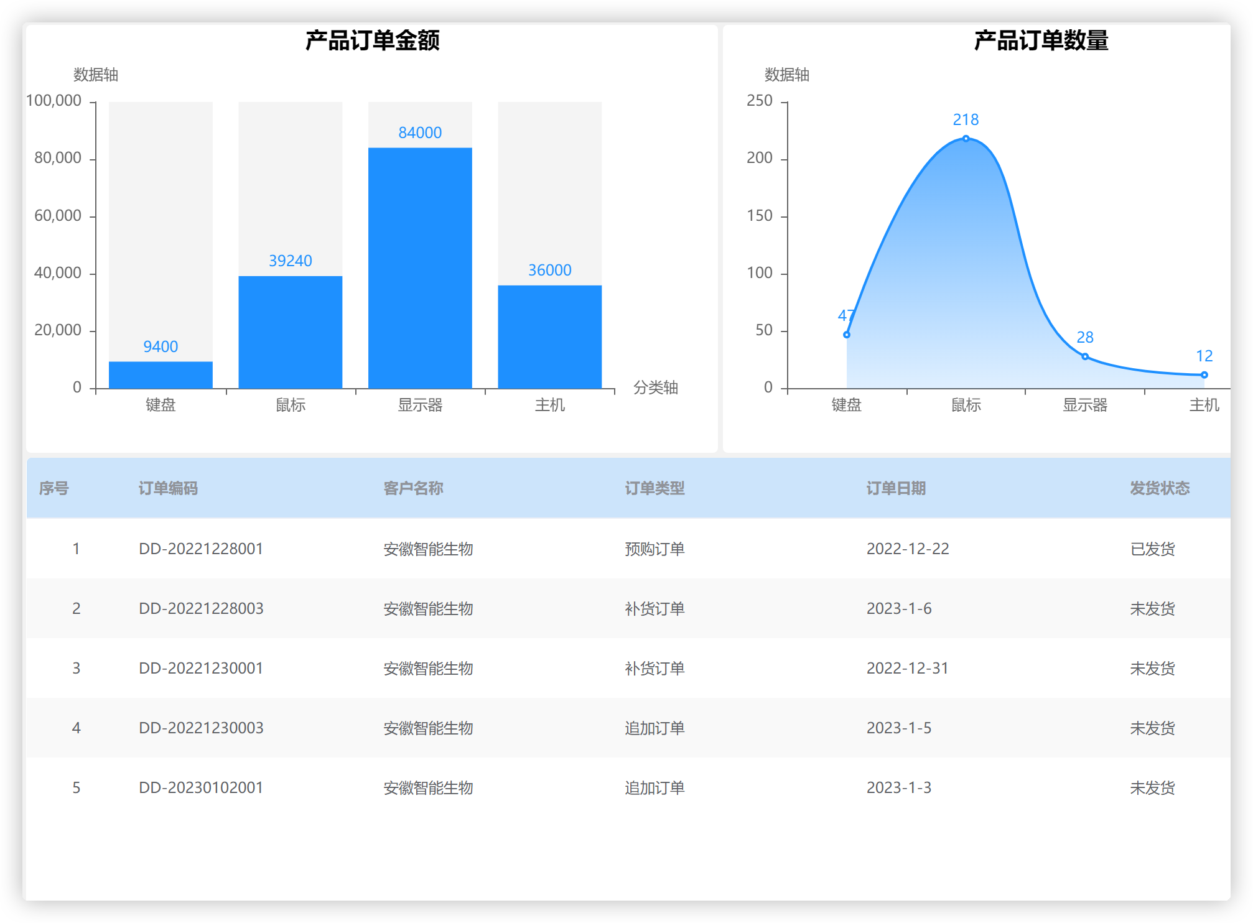The width and height of the screenshot is (1253, 923).
Task: Click the 客户名称 column header
Action: tap(413, 488)
